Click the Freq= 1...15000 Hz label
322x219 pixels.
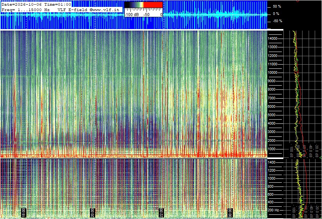[x=26, y=10]
